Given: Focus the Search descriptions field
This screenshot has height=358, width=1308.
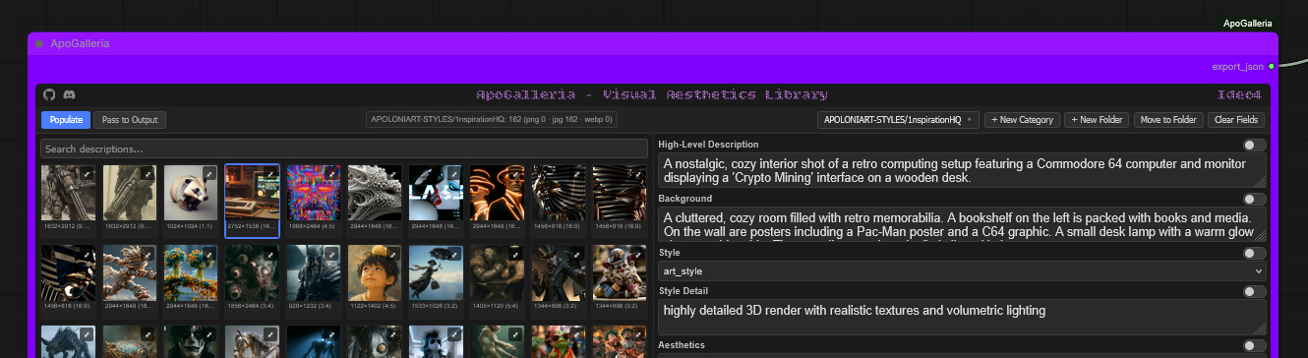Looking at the screenshot, I should [344, 149].
